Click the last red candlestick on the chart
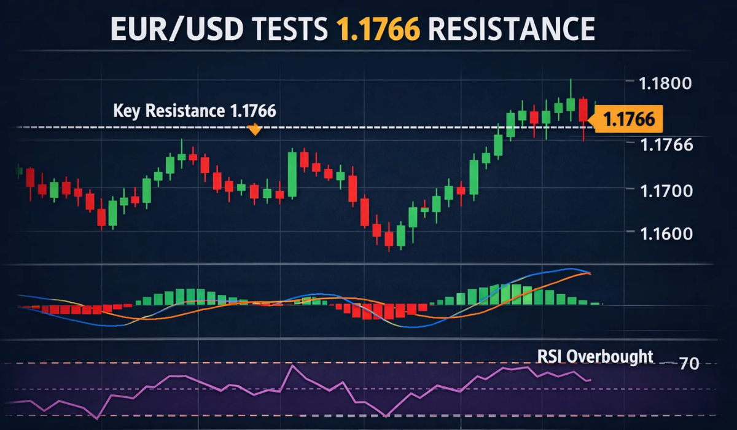737x430 pixels. click(583, 111)
